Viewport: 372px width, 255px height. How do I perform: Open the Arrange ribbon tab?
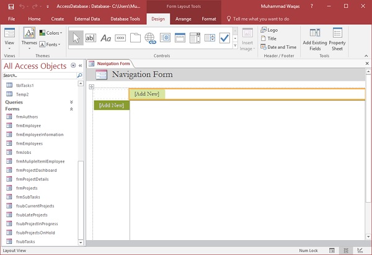[x=183, y=19]
